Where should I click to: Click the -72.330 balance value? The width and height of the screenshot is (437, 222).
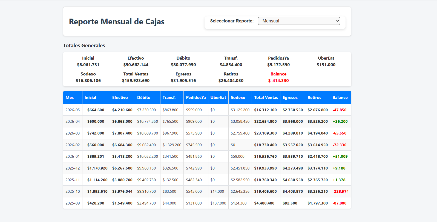coord(340,145)
